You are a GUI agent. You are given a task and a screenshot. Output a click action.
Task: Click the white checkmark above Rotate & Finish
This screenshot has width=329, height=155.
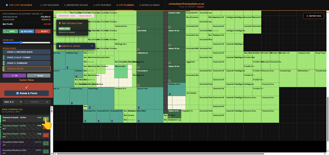coord(26,87)
